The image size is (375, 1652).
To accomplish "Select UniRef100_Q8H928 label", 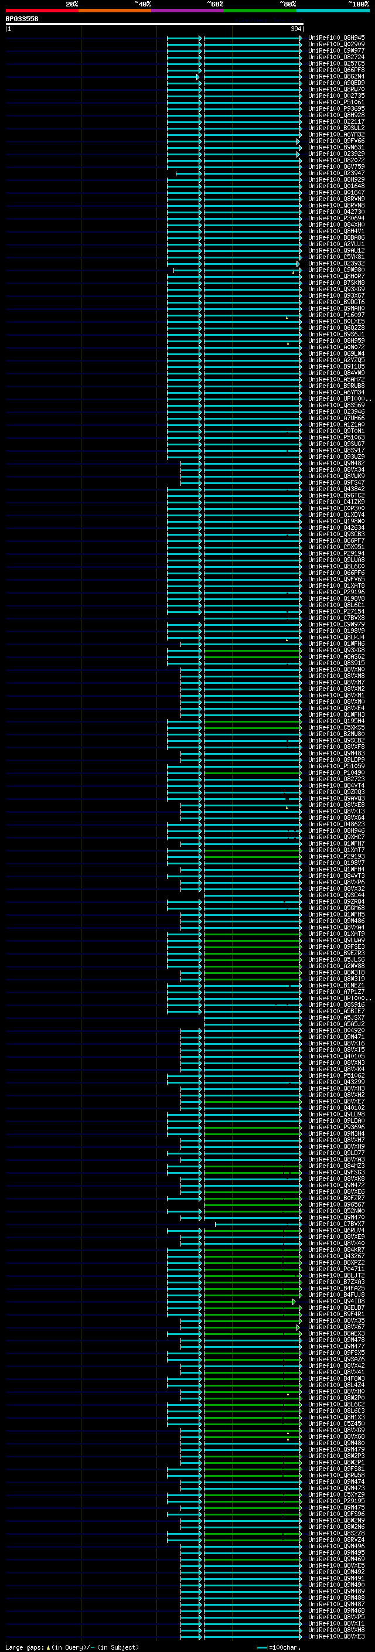I will [336, 115].
